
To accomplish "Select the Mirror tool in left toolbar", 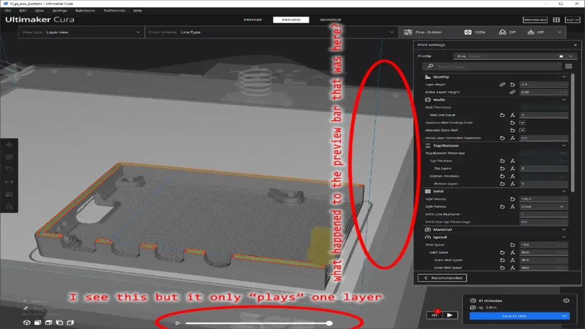I will [9, 182].
